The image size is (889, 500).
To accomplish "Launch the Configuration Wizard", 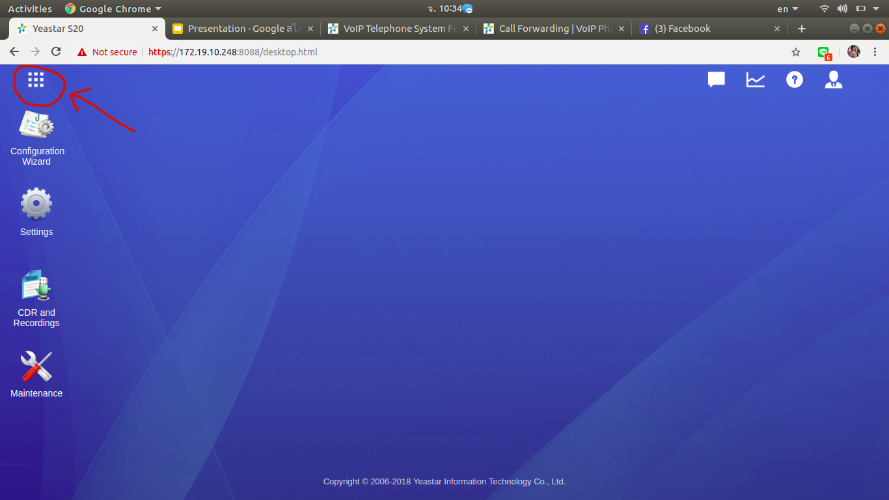I will pos(36,138).
